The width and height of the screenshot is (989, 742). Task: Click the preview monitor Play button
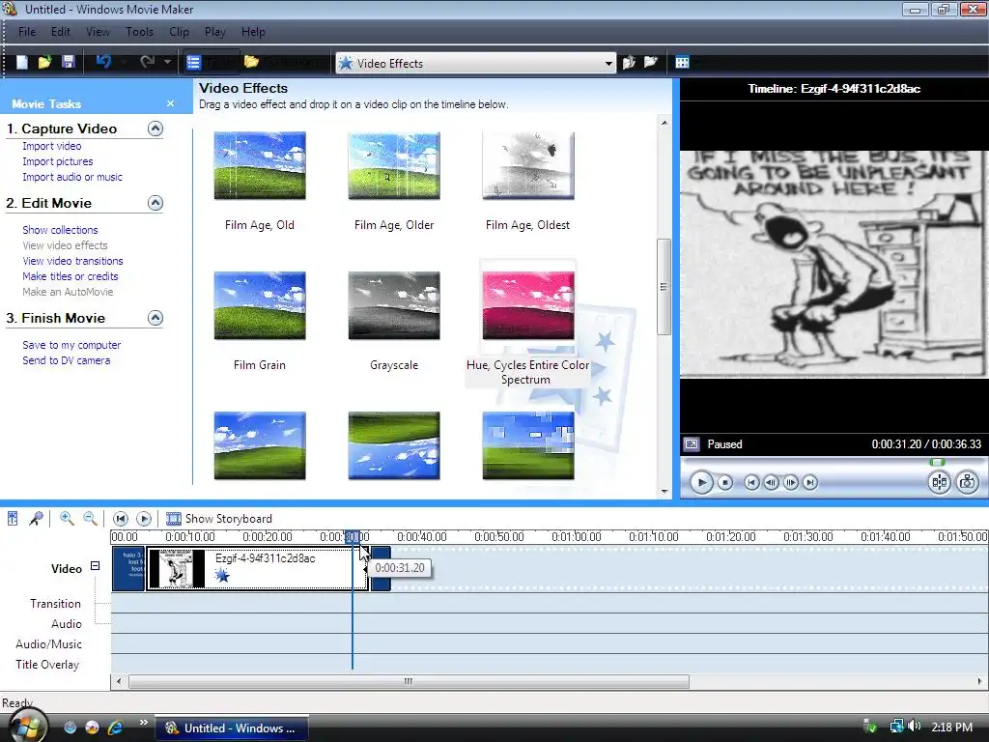[701, 483]
